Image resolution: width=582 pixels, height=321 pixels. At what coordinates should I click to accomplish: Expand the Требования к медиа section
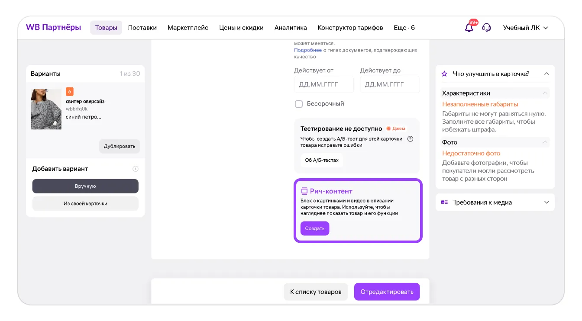[x=546, y=202]
